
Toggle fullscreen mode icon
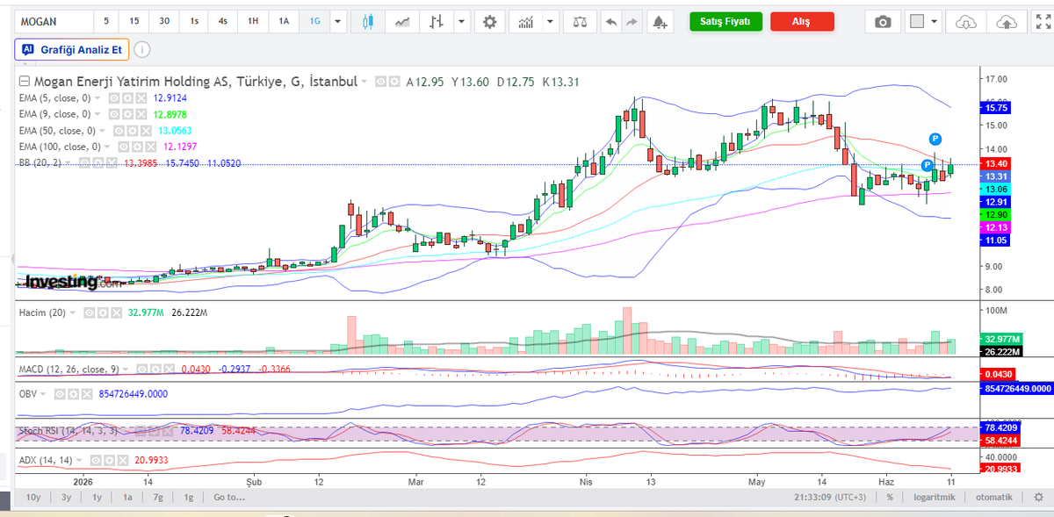tap(1044, 22)
